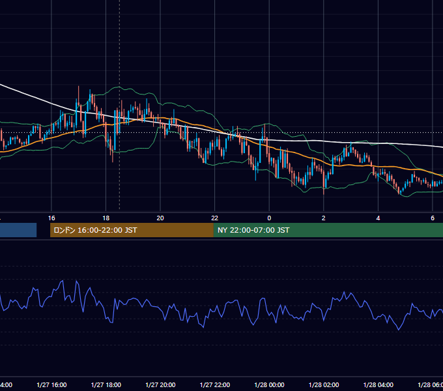
Task: Click the 1/27 22:00 time label
Action: pyautogui.click(x=215, y=384)
